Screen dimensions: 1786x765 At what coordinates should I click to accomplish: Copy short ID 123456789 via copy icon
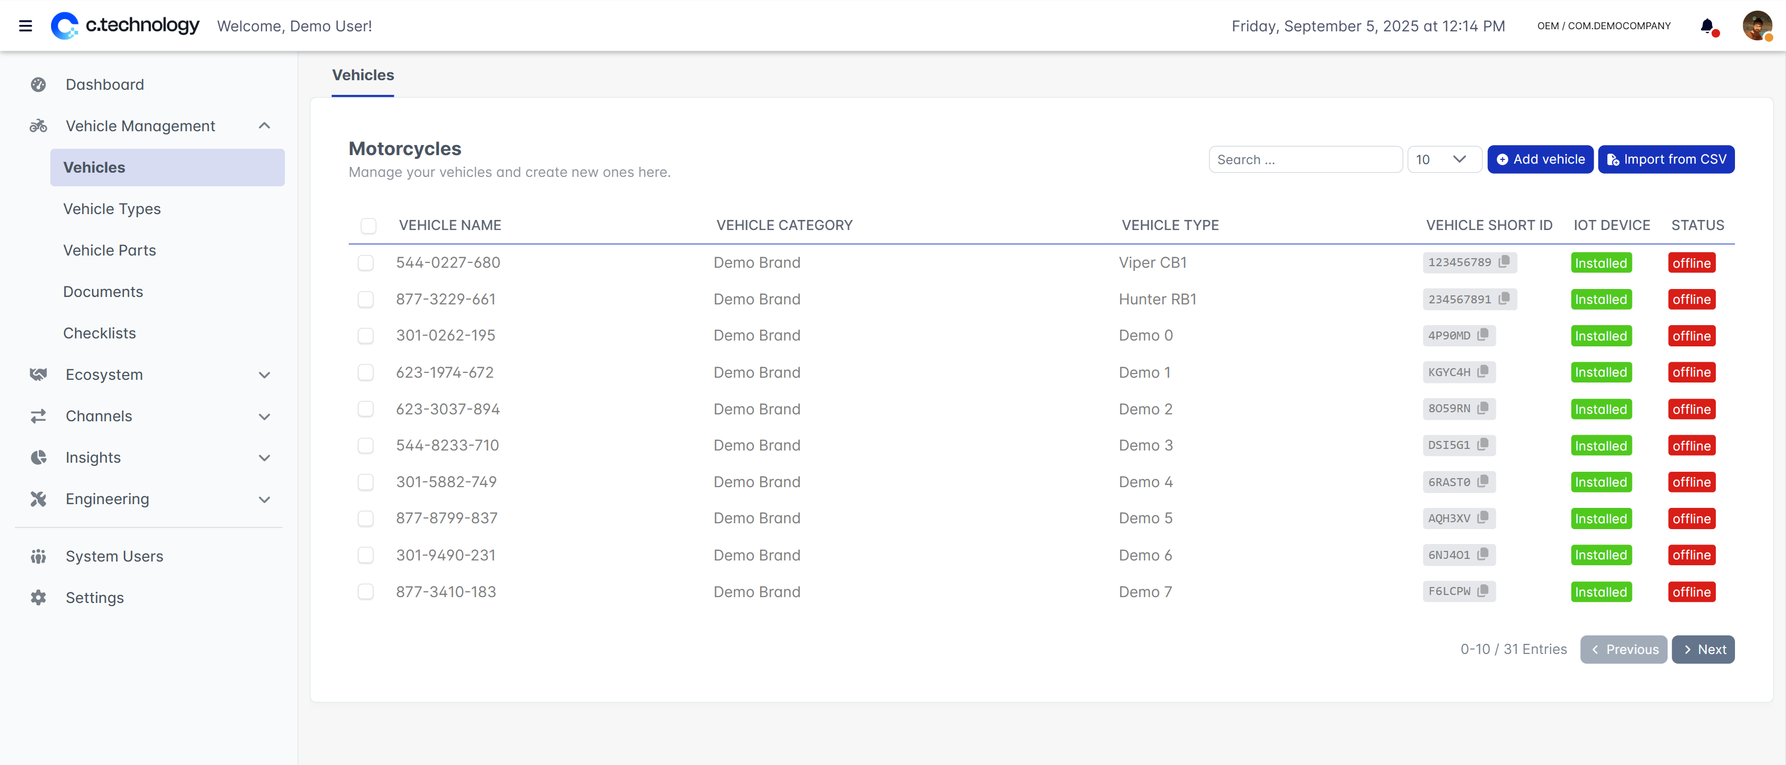[x=1504, y=262]
